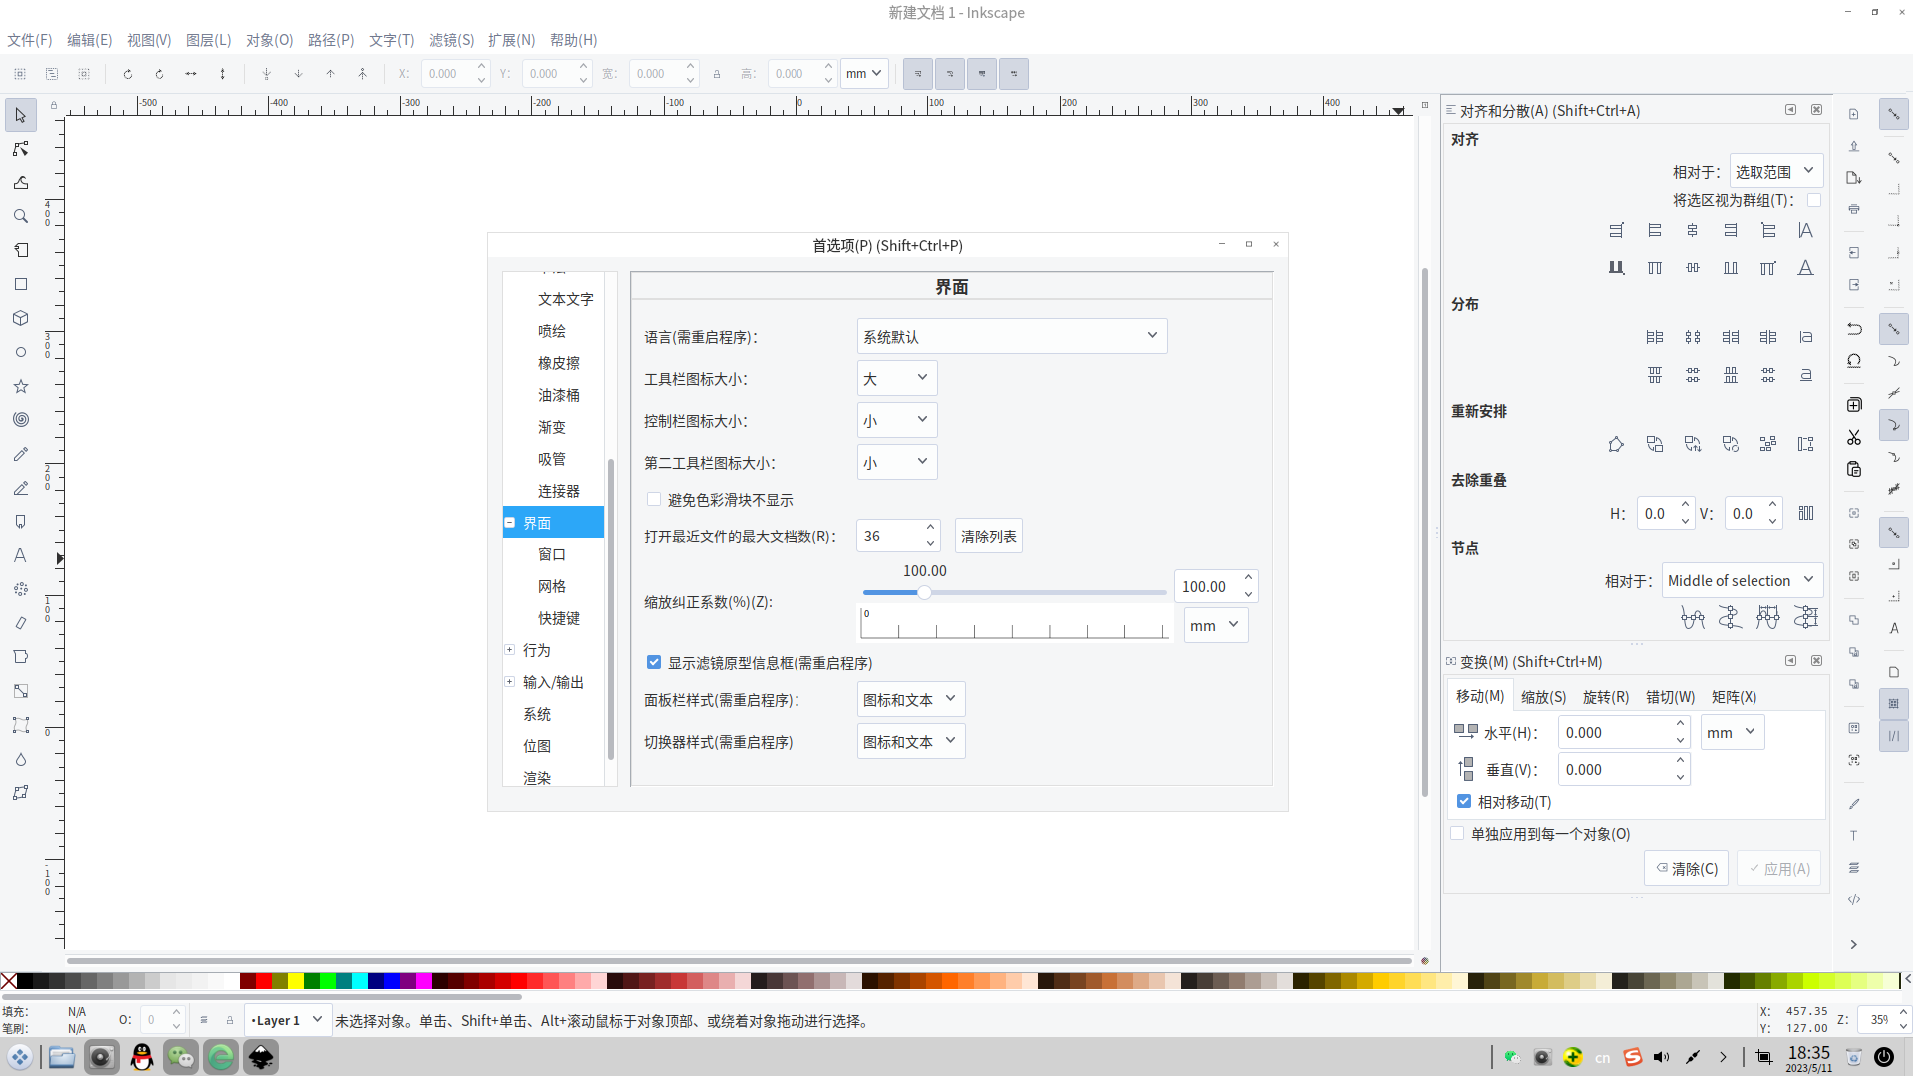Select the zoom magnifier tool
The width and height of the screenshot is (1913, 1076).
(21, 216)
